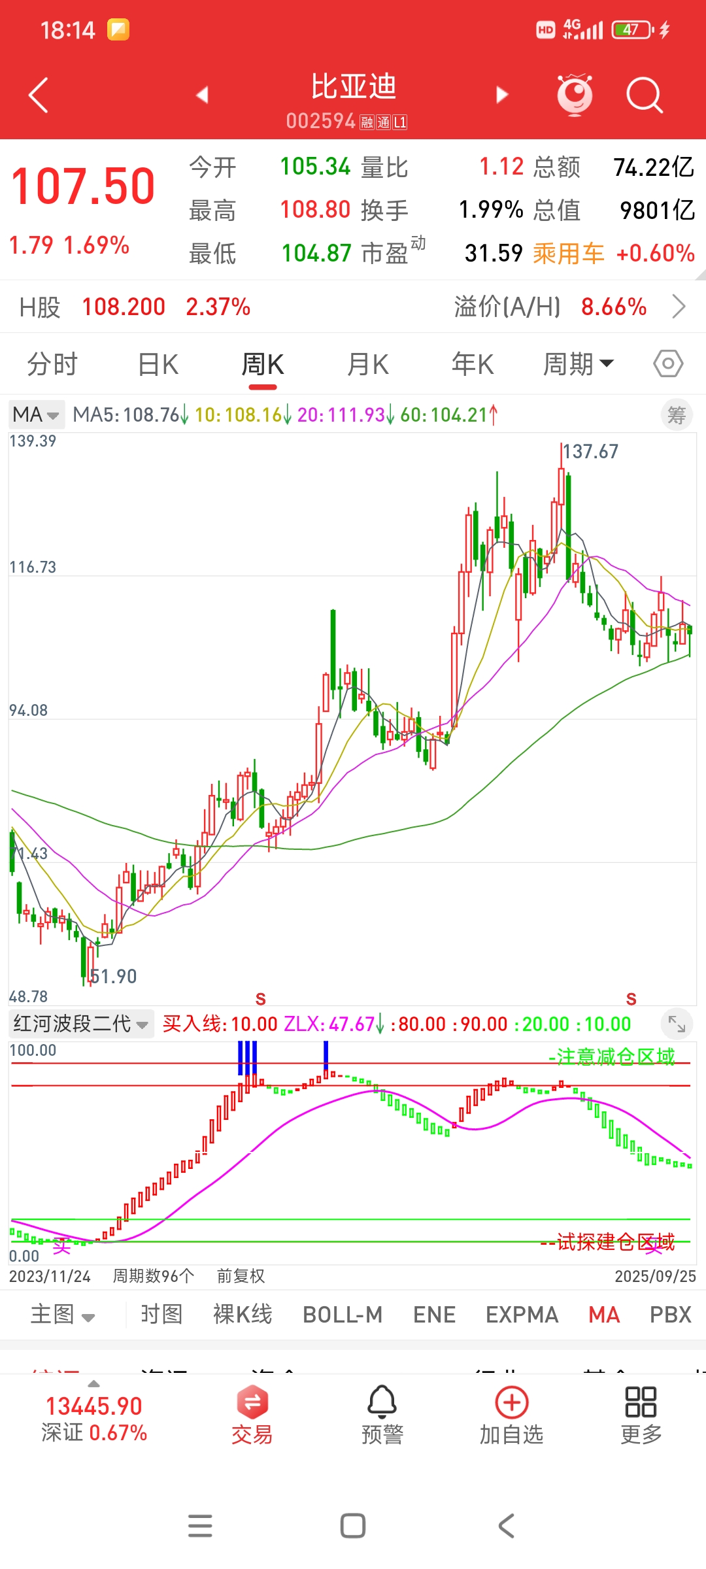Open chart settings hexagon icon
706x1569 pixels.
click(668, 363)
